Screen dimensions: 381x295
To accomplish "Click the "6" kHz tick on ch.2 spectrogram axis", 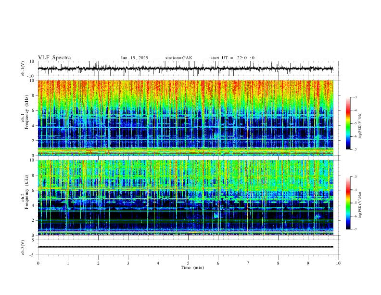I will coord(34,190).
